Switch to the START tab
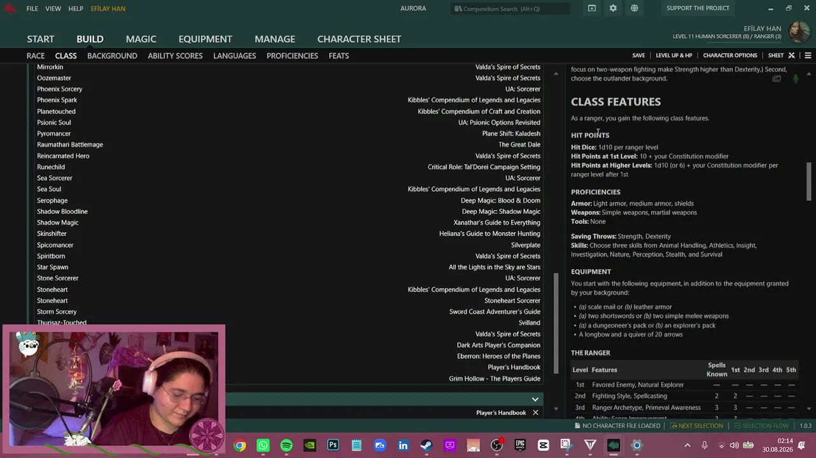Viewport: 816px width, 458px height. point(41,39)
